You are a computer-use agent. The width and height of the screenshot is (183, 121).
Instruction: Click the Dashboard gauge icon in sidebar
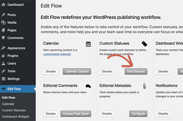[x=3, y=5]
